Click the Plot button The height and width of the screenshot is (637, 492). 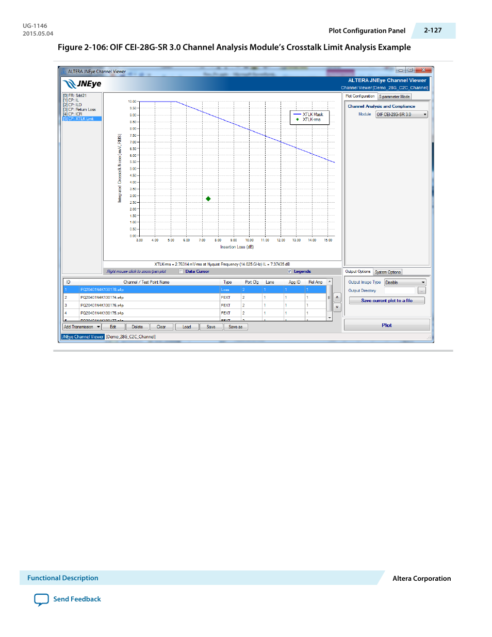point(387,325)
